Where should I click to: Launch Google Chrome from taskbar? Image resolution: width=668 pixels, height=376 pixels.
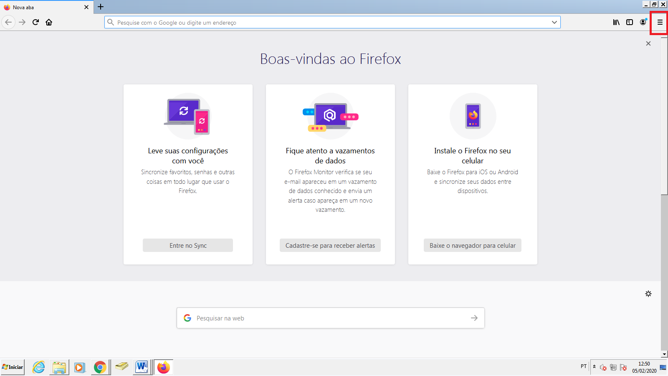click(x=100, y=367)
